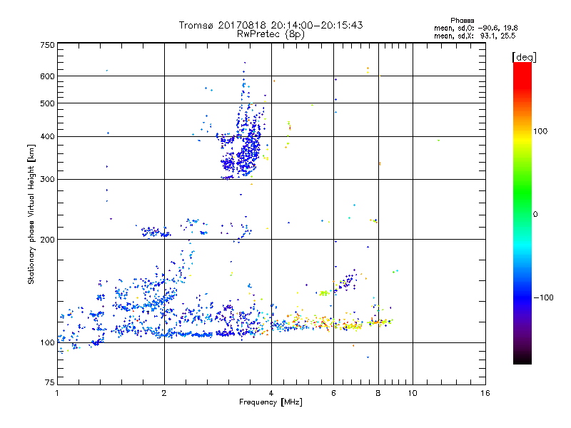Click the 'Phases' header label
The height and width of the screenshot is (428, 571).
[462, 21]
